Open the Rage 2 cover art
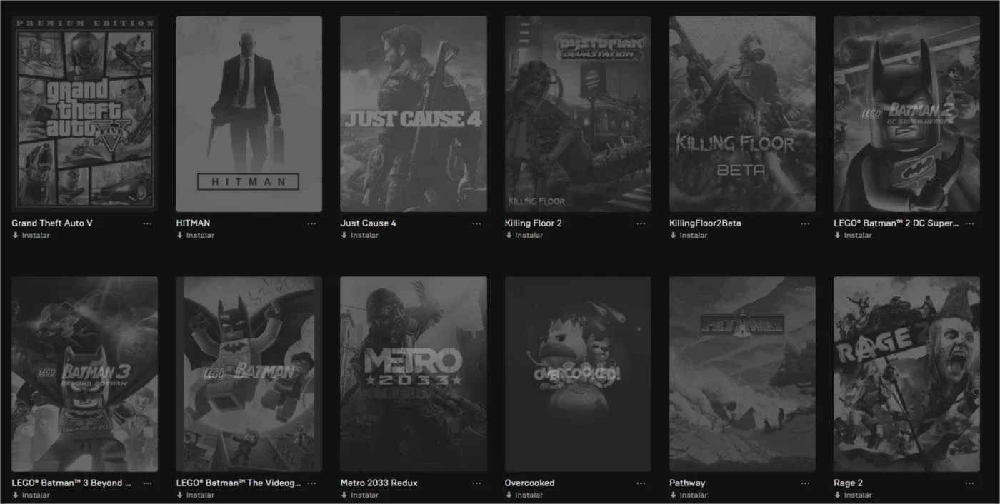 pos(907,374)
